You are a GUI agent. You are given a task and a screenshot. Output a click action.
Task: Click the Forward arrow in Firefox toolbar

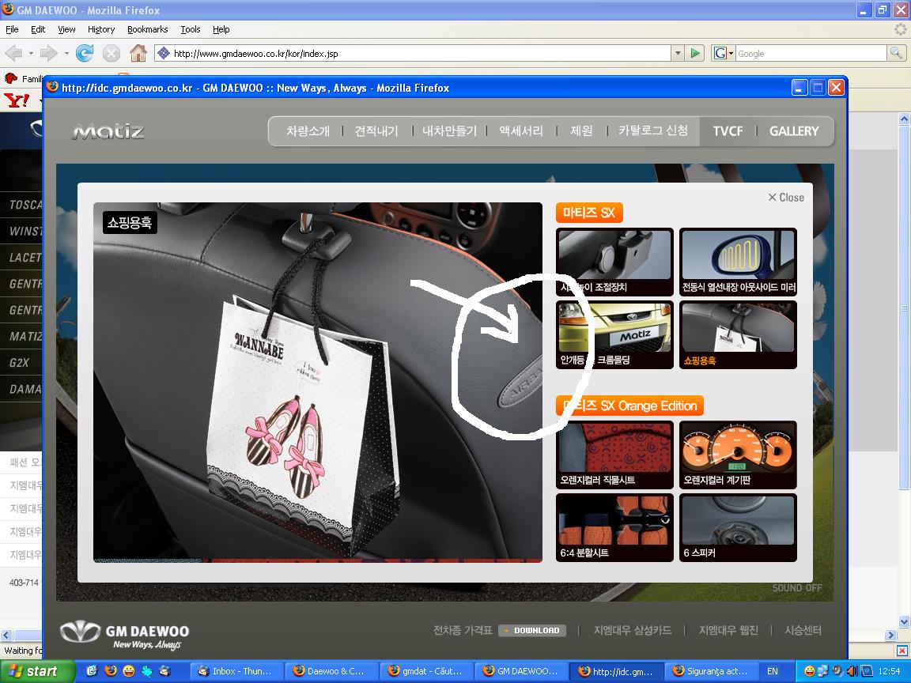(x=49, y=54)
